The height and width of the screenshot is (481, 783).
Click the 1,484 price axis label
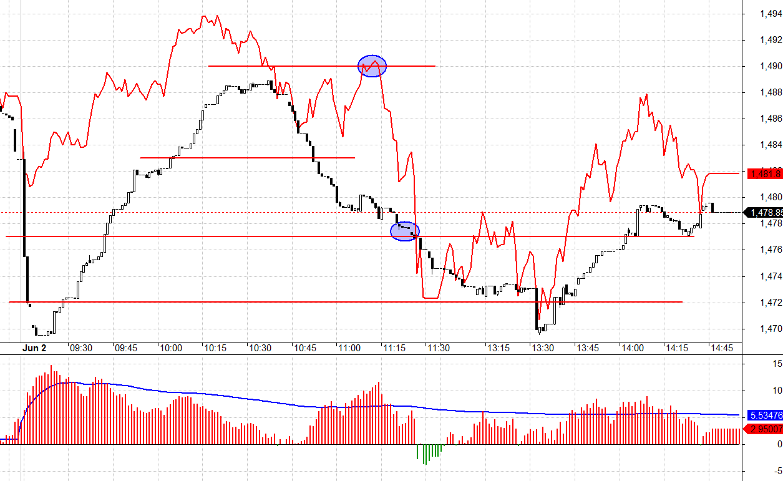pyautogui.click(x=771, y=145)
